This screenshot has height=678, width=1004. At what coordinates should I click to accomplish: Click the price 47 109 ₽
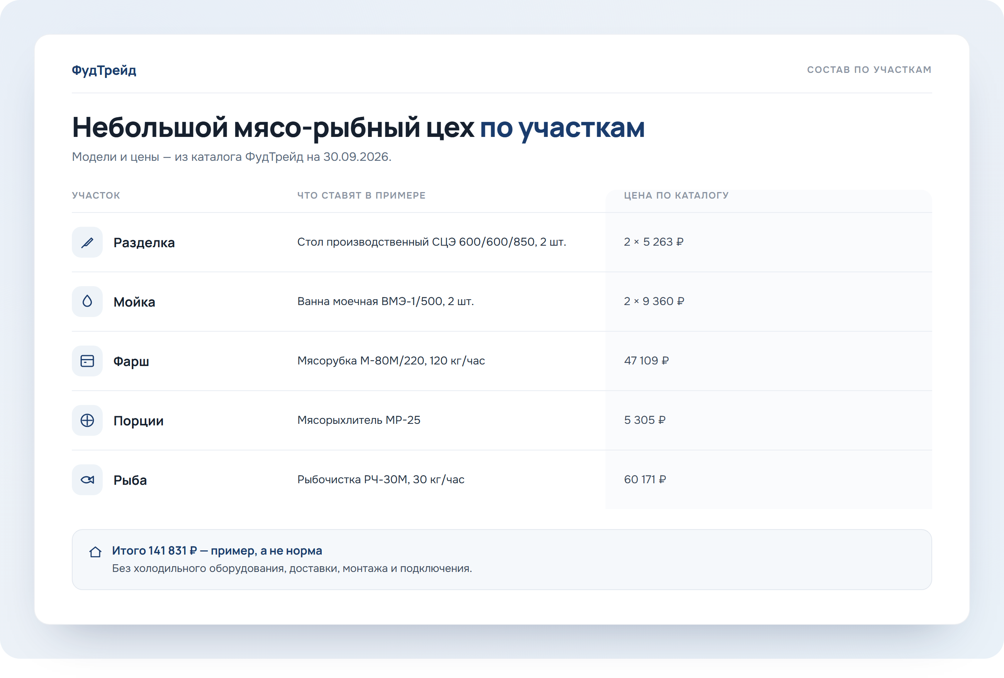coord(646,360)
